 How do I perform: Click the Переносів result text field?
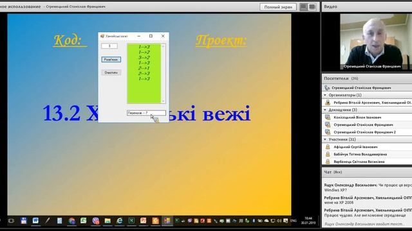pyautogui.click(x=146, y=113)
